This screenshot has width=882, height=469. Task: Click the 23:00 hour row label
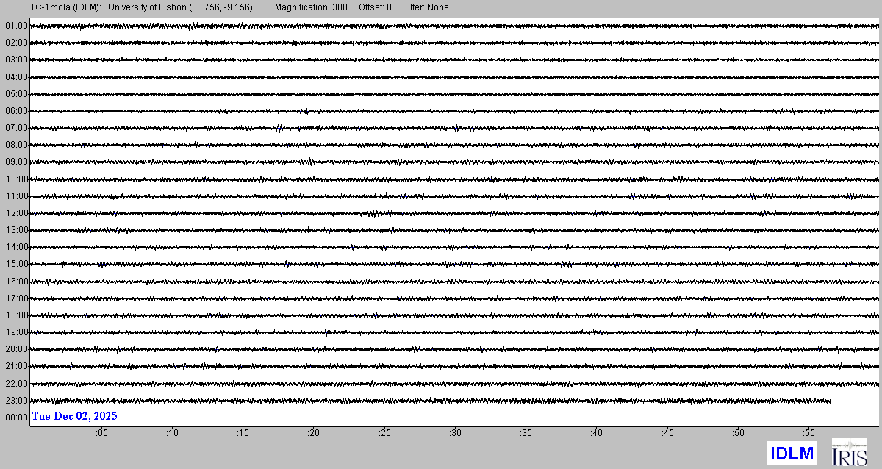16,401
